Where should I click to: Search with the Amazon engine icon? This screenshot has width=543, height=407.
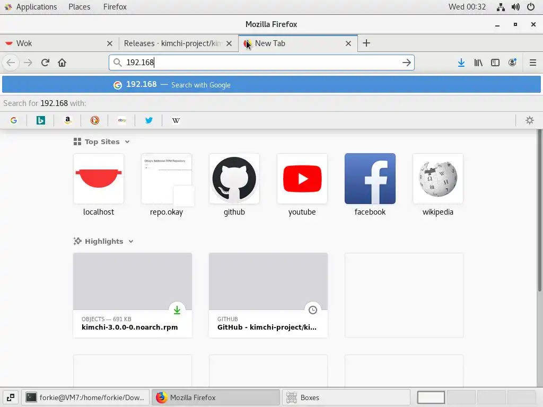[x=67, y=120]
